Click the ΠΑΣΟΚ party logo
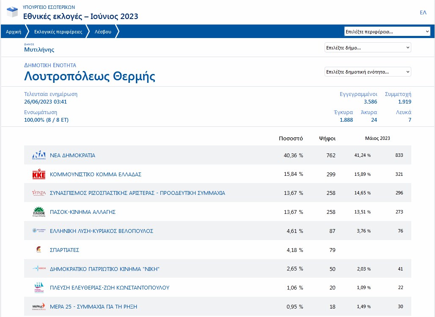 pyautogui.click(x=39, y=212)
